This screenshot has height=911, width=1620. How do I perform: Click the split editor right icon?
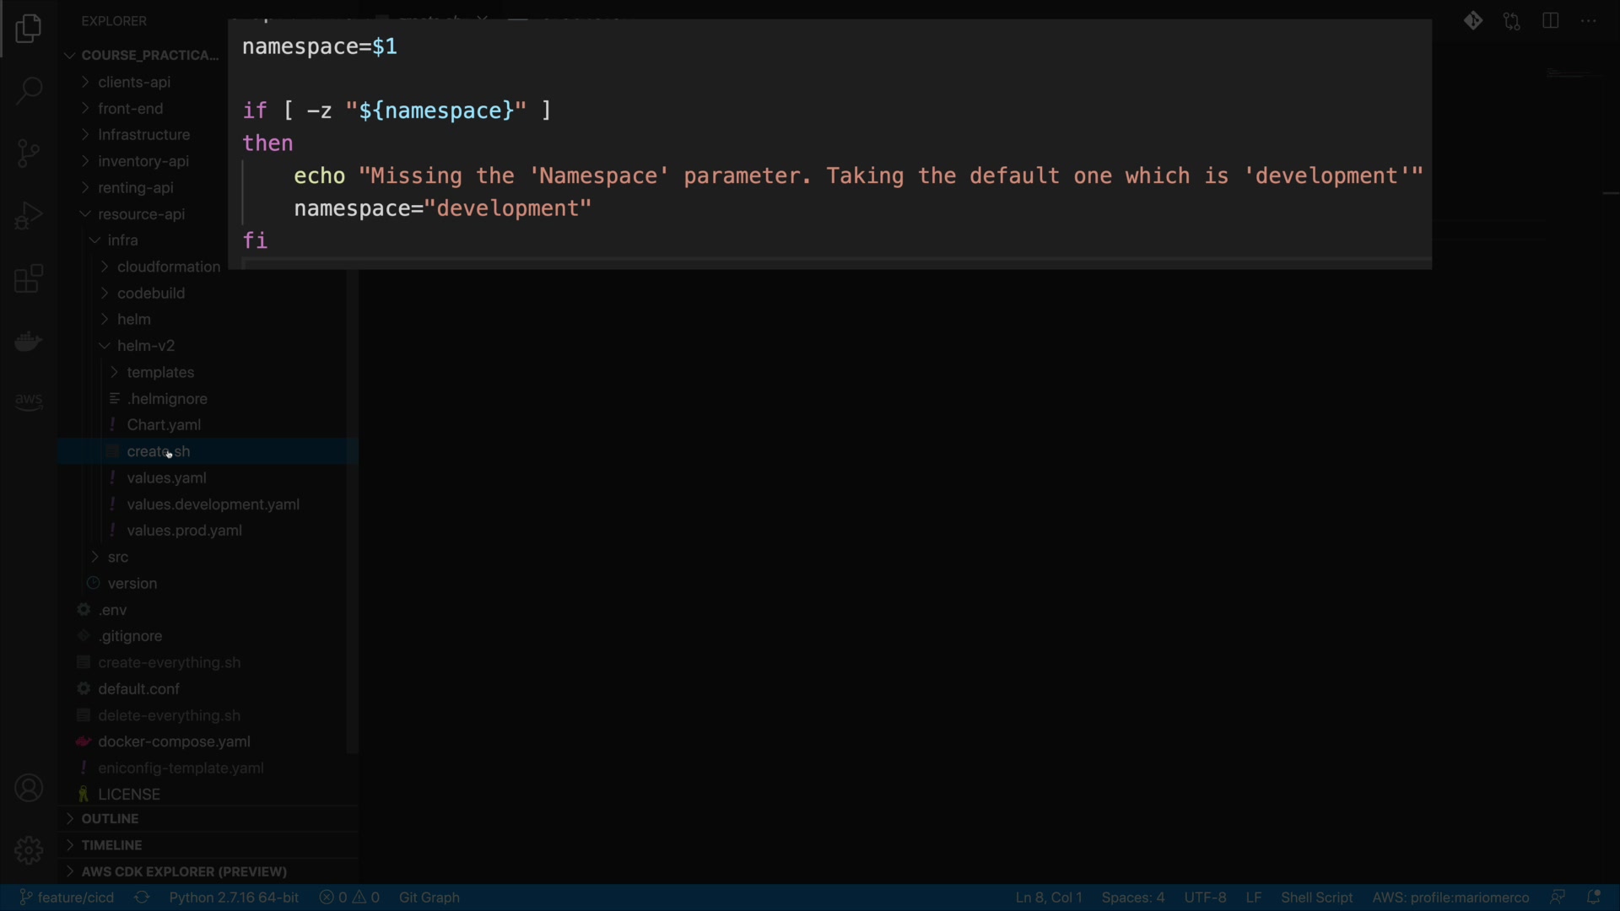click(x=1550, y=21)
